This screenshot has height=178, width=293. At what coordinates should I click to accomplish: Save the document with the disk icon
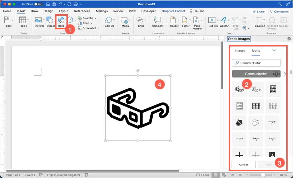click(54, 4)
